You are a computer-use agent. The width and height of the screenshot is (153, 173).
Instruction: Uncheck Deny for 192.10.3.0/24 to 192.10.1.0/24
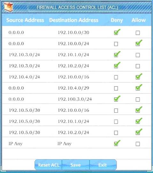click(x=116, y=55)
